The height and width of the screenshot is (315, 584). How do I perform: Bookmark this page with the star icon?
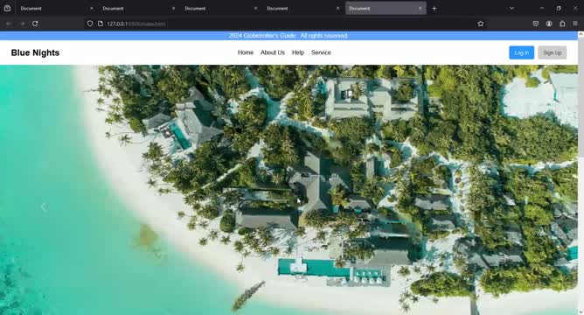point(481,24)
